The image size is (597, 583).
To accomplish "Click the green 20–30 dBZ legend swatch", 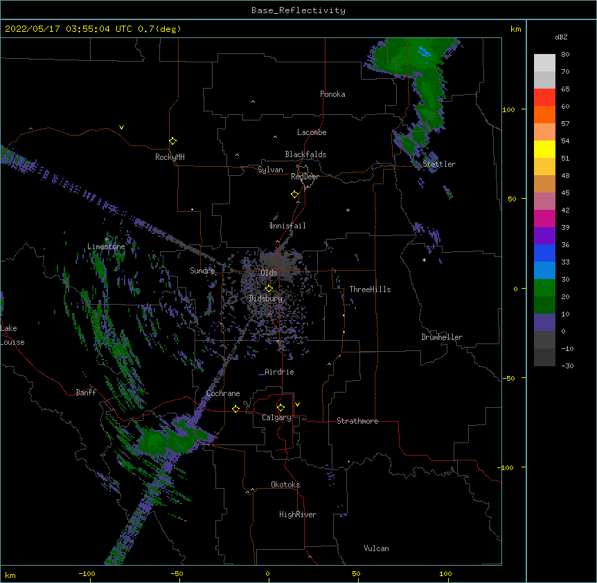I will tap(544, 288).
